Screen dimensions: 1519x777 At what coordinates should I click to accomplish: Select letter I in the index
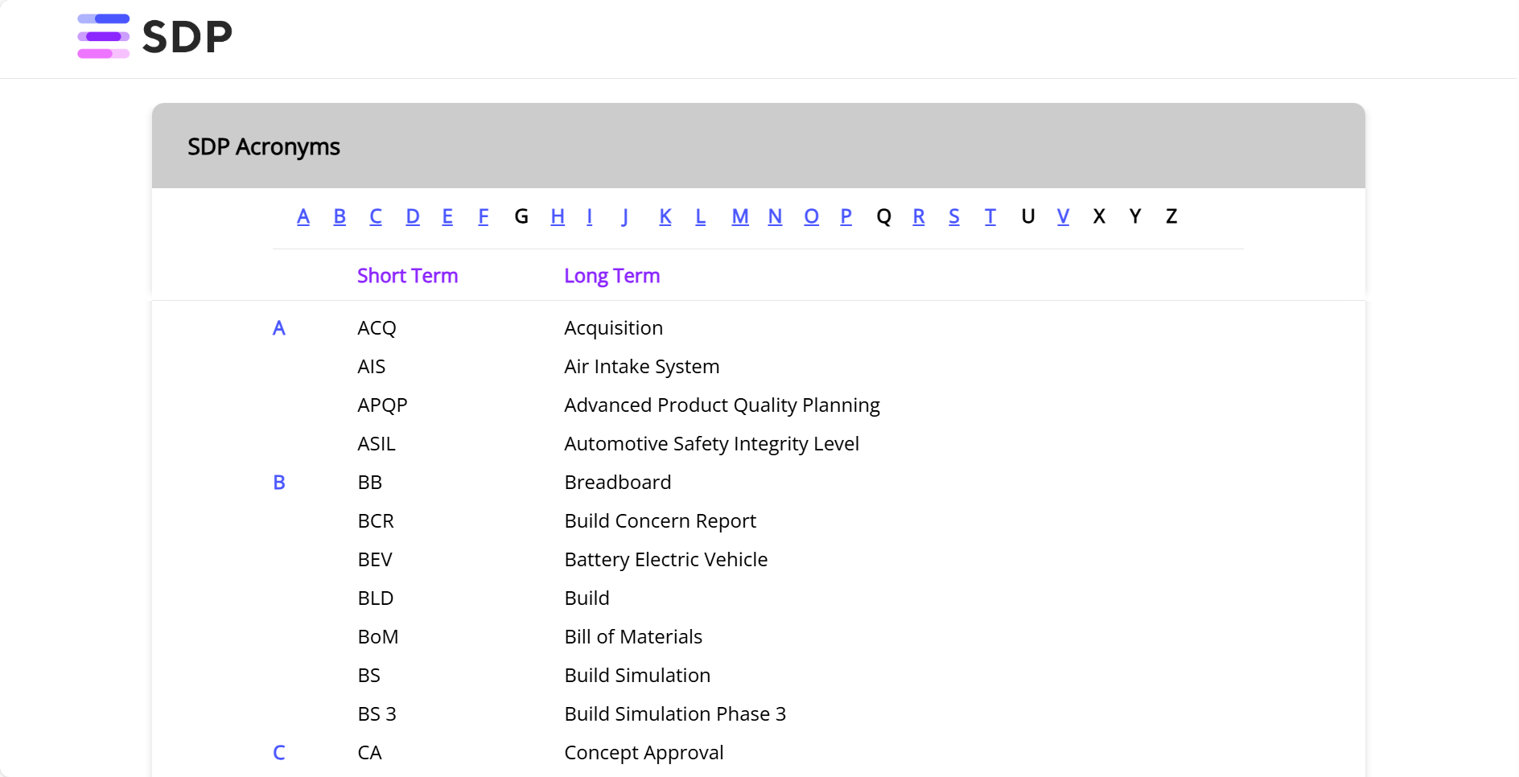[x=589, y=216]
